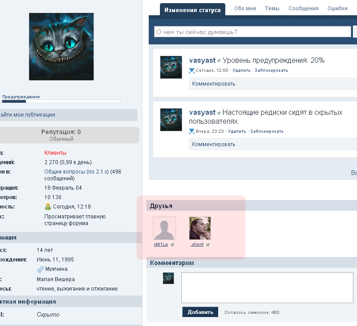Click the Предупреждения label

[x=21, y=97]
